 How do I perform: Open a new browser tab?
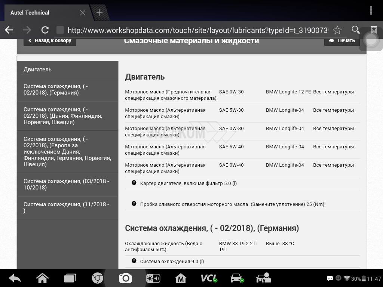coord(99,13)
